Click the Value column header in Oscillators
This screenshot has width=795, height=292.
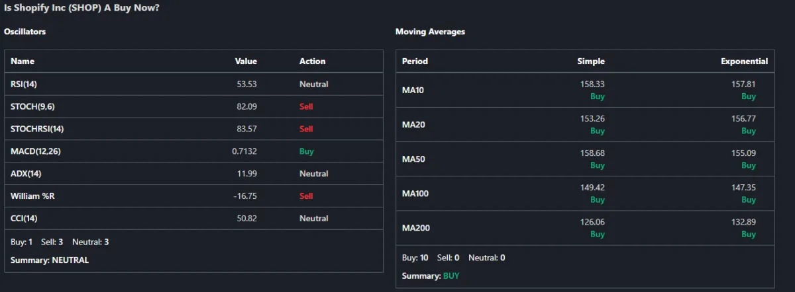[246, 61]
